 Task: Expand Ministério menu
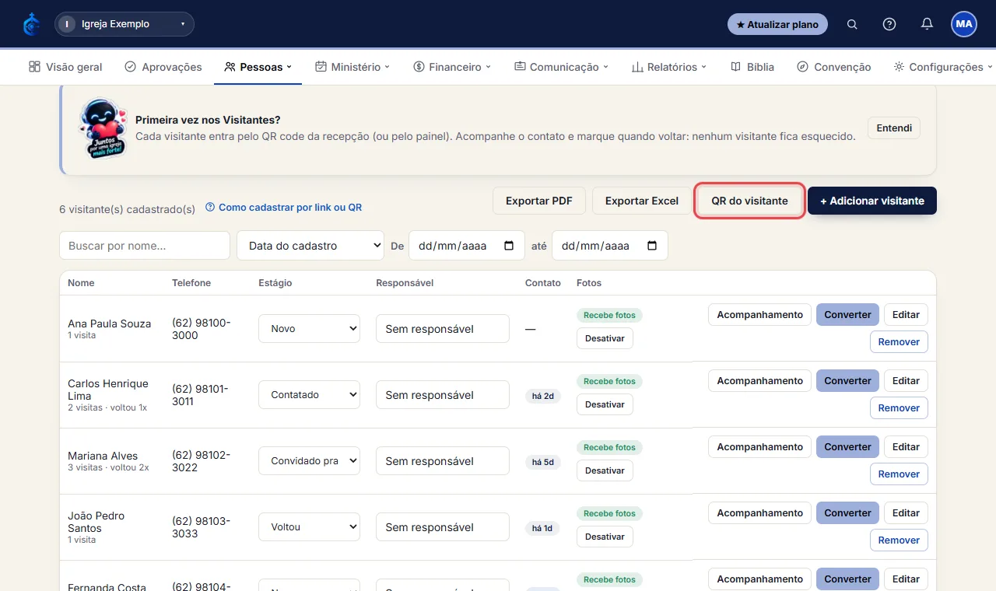point(352,67)
